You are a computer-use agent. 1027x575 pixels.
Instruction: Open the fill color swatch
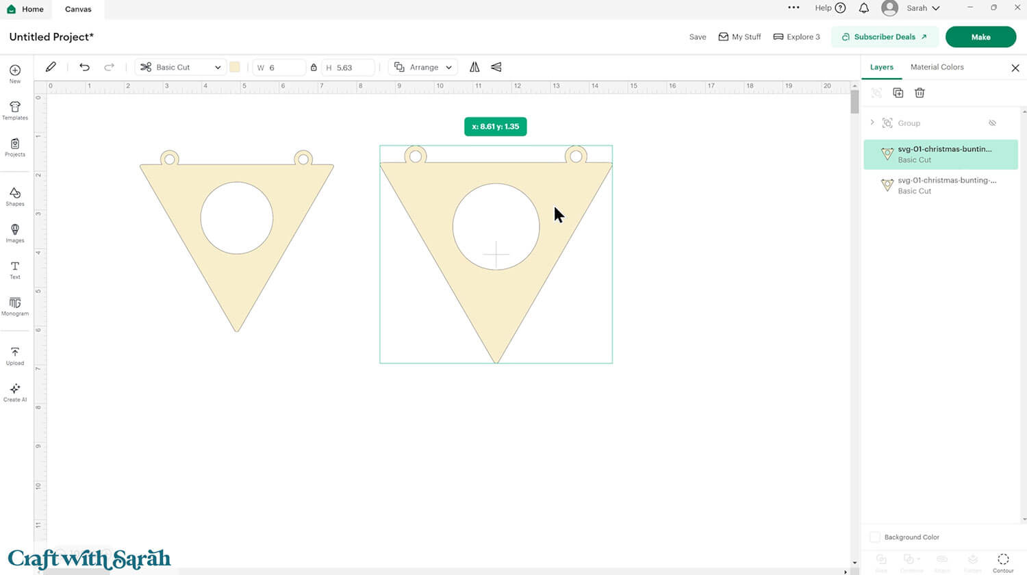pyautogui.click(x=236, y=67)
